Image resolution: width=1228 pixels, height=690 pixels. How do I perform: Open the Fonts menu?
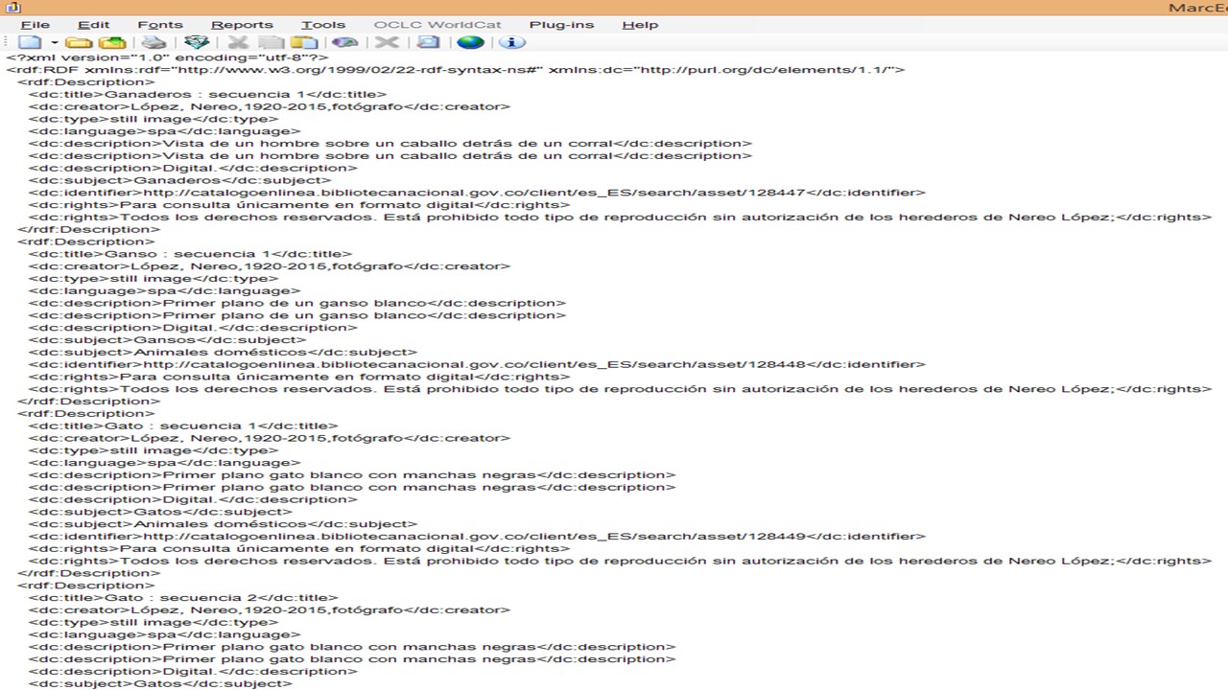[159, 25]
